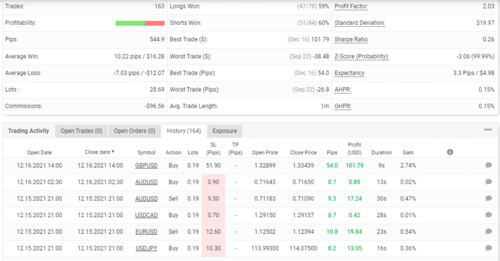This screenshot has height=261, width=500.
Task: Select close price 1.33439
Action: pyautogui.click(x=303, y=165)
